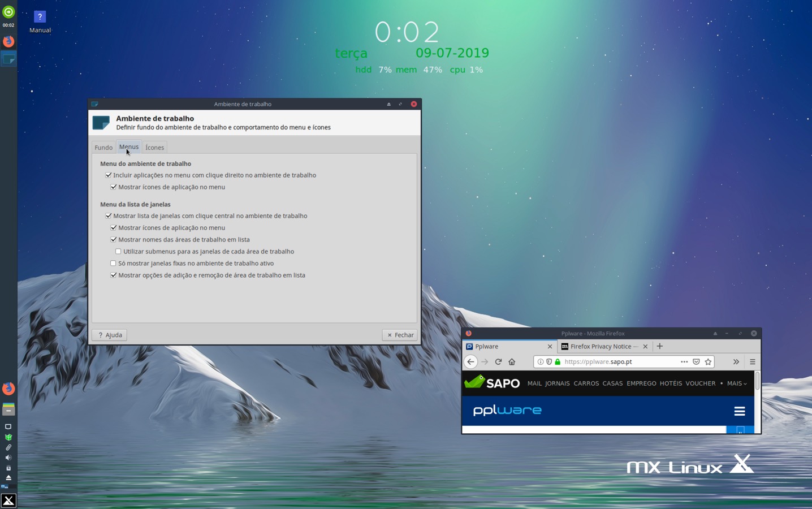812x509 pixels.
Task: Open the Firefox hamburger menu
Action: [752, 361]
